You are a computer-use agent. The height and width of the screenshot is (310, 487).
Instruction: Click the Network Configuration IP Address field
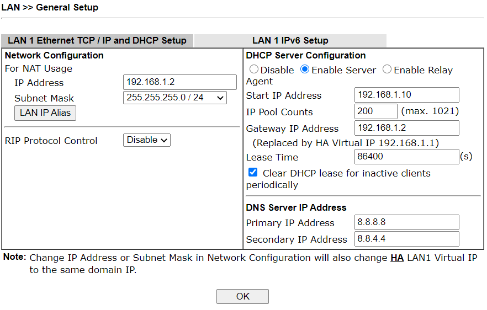pyautogui.click(x=180, y=82)
